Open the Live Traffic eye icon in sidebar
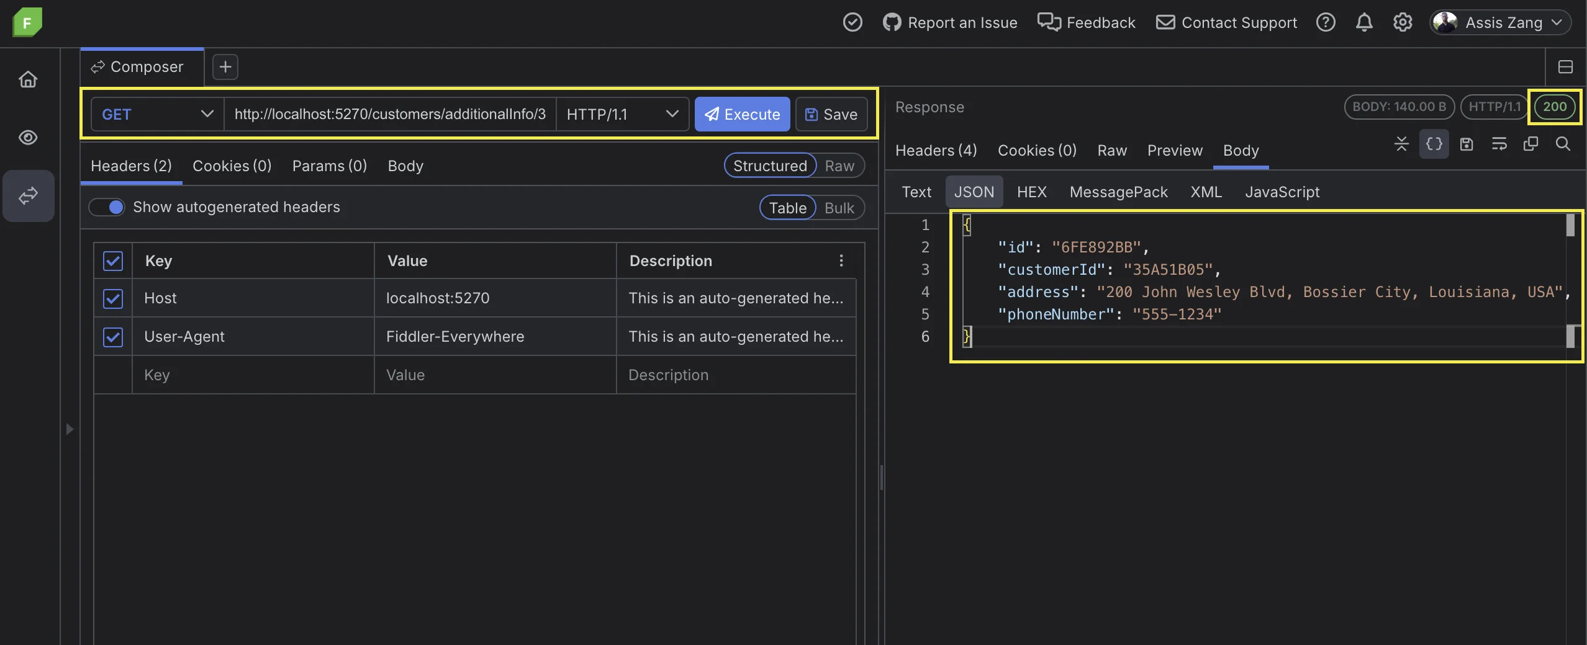The width and height of the screenshot is (1587, 645). click(29, 138)
